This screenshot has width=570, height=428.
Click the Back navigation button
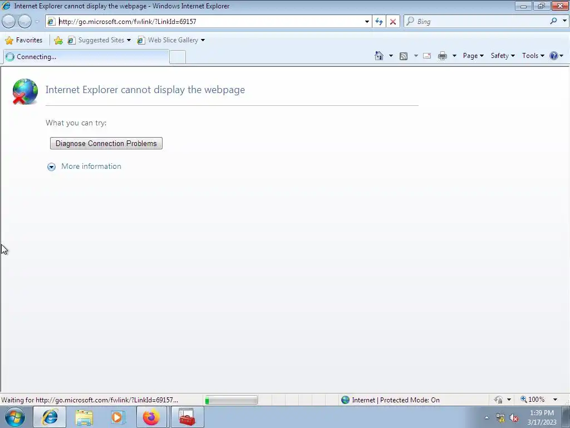[x=8, y=22]
